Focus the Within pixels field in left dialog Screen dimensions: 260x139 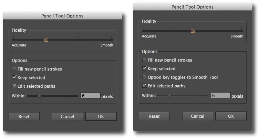[91, 96]
